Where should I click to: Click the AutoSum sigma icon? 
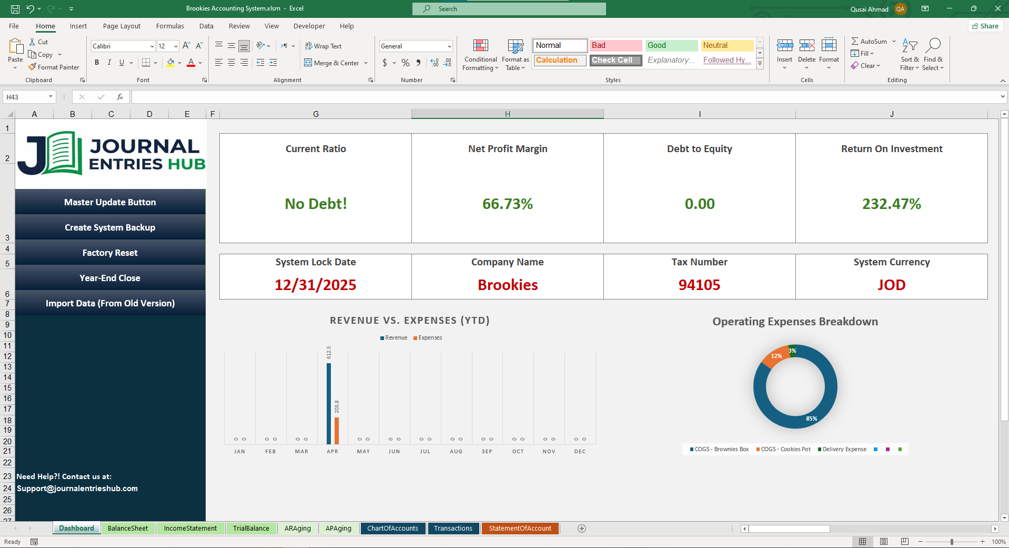[855, 41]
